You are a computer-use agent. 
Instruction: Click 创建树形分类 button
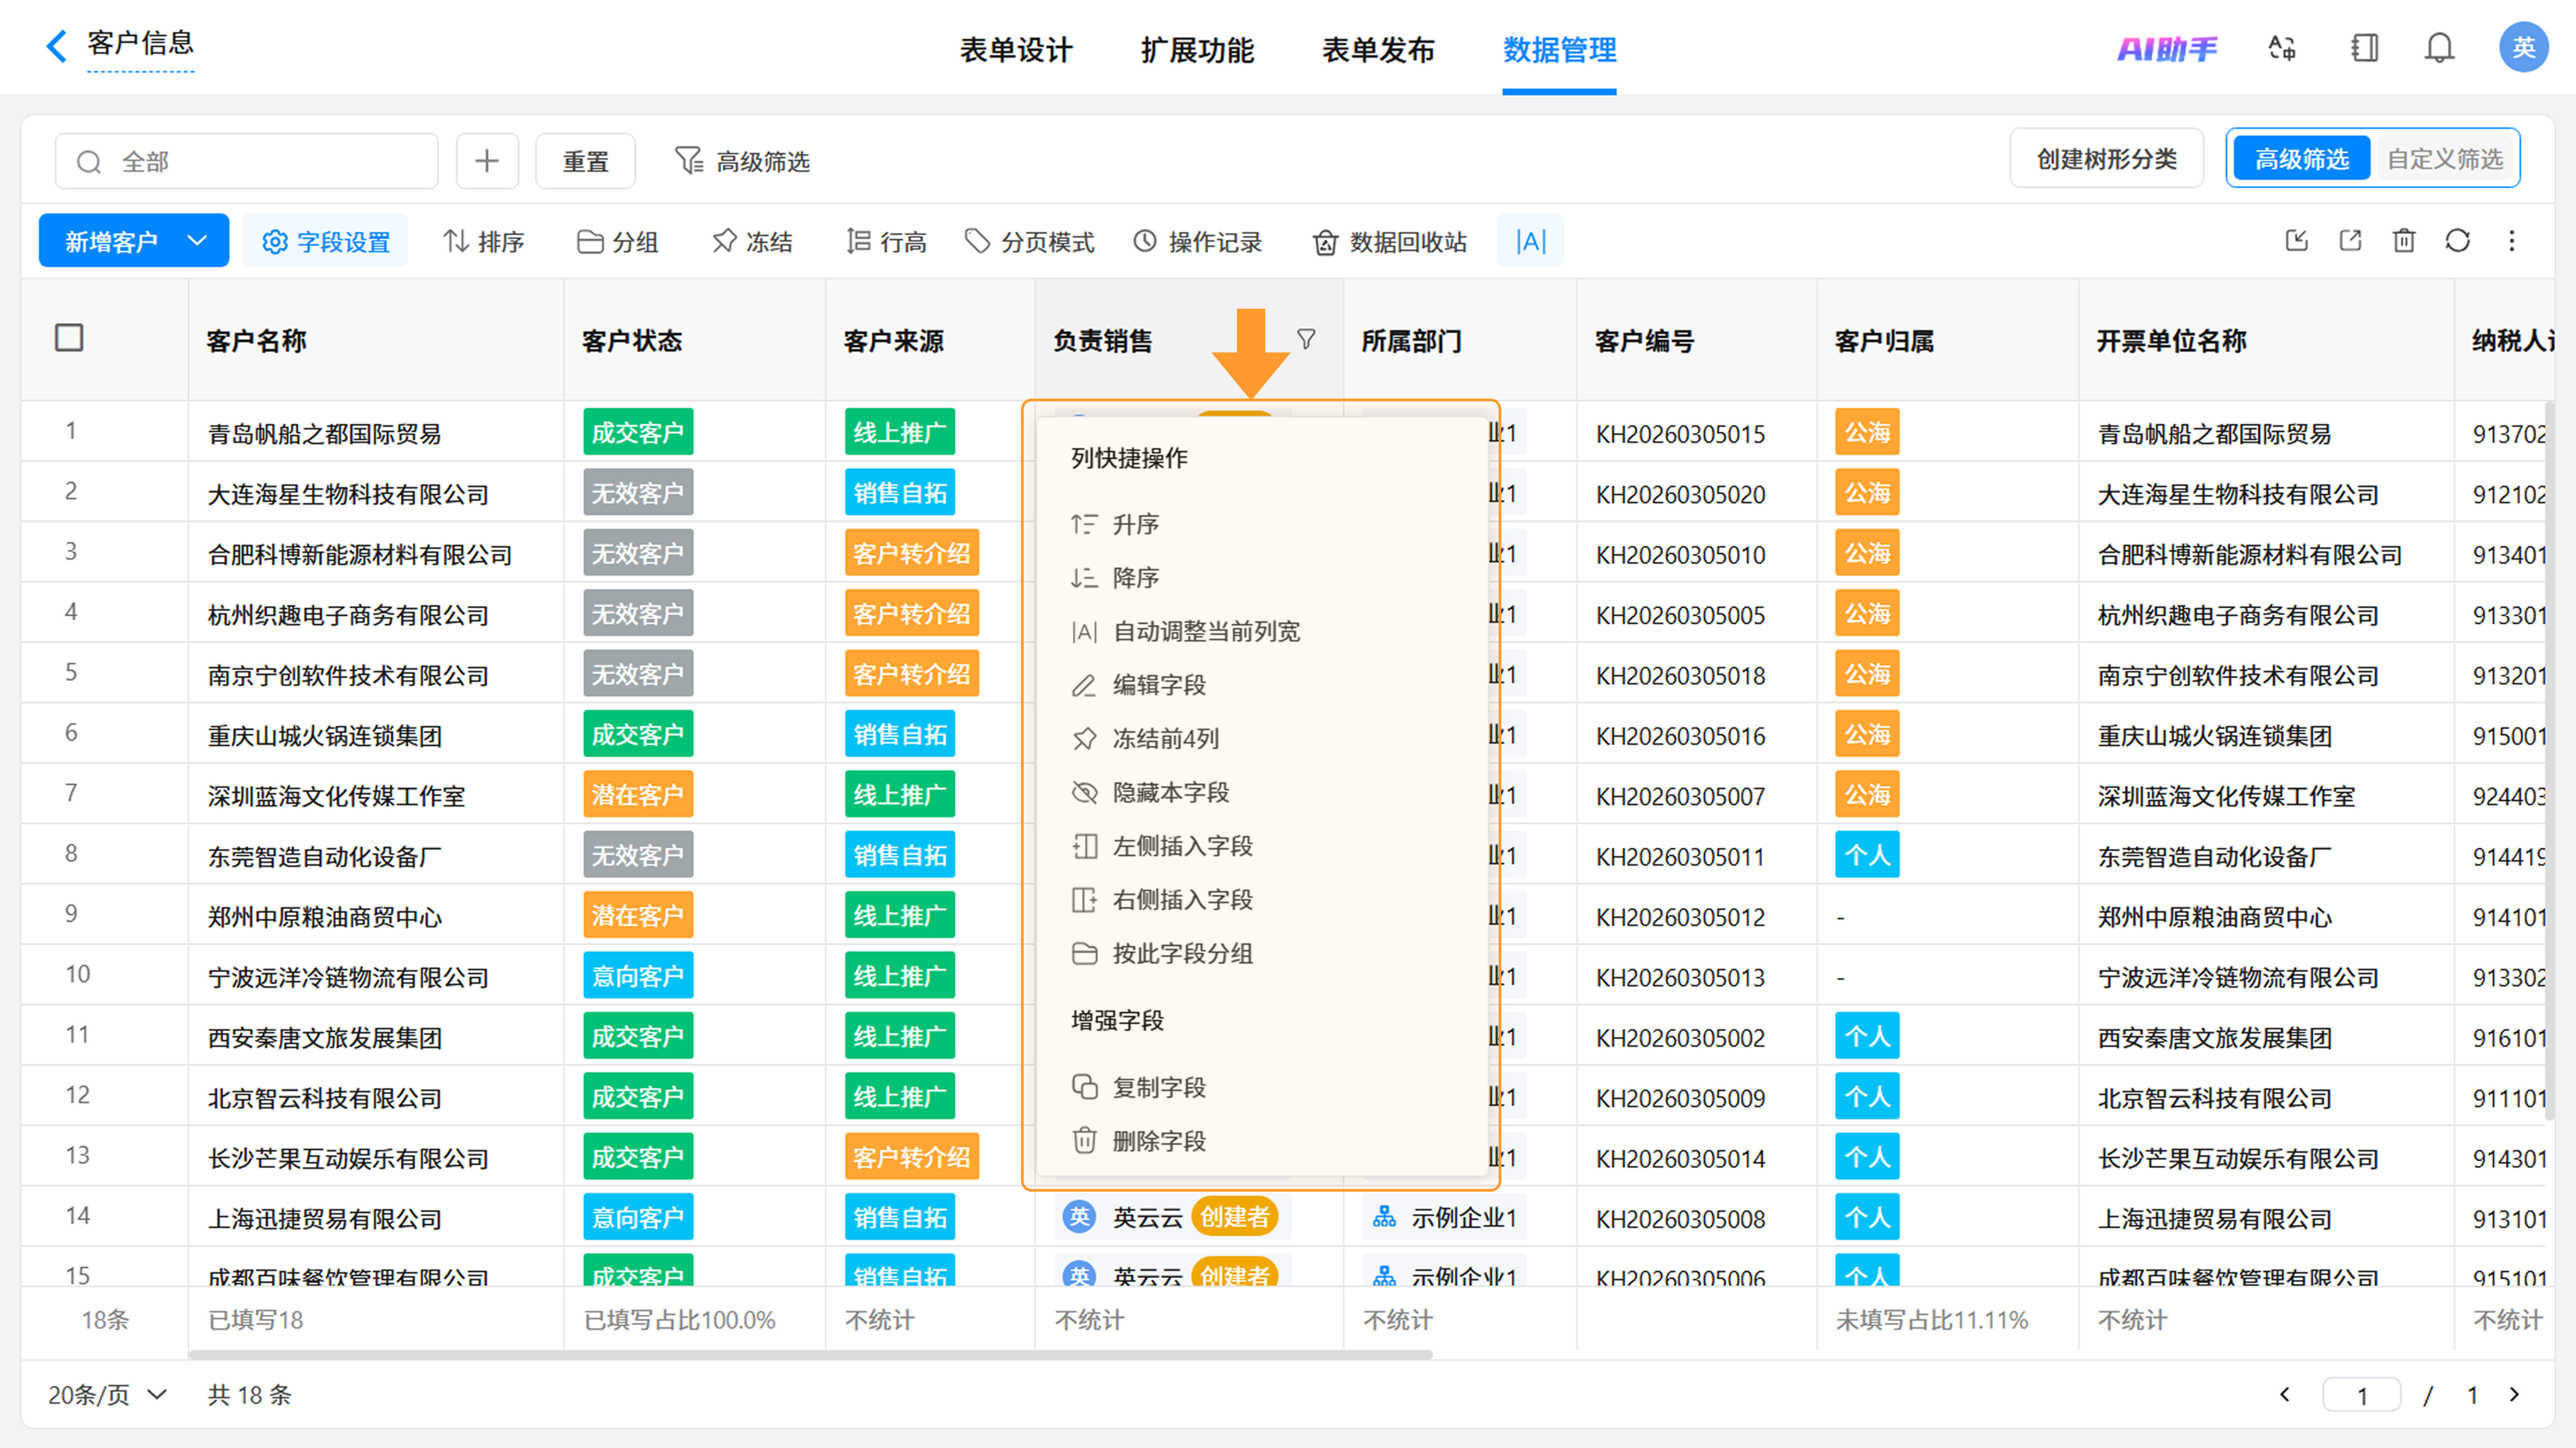tap(2106, 158)
